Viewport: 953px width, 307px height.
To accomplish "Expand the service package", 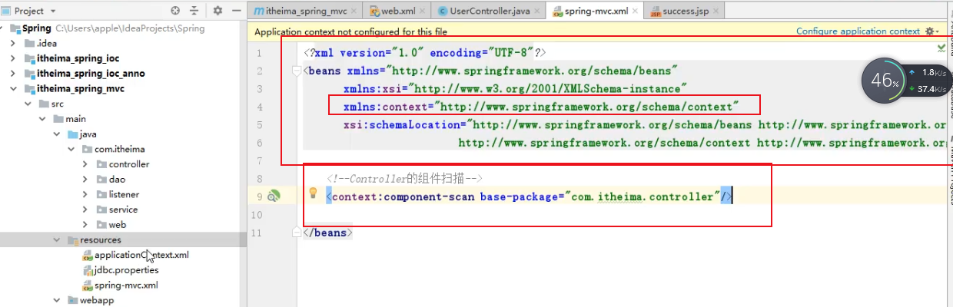I will point(85,210).
